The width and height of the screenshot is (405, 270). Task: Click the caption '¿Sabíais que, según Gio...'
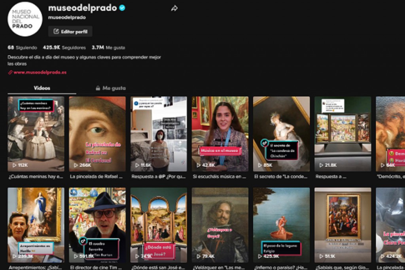342,267
